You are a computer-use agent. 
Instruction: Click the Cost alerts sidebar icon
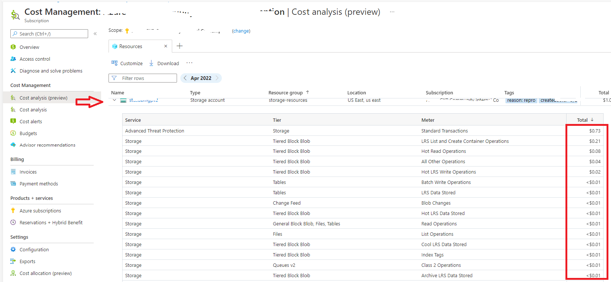[13, 121]
